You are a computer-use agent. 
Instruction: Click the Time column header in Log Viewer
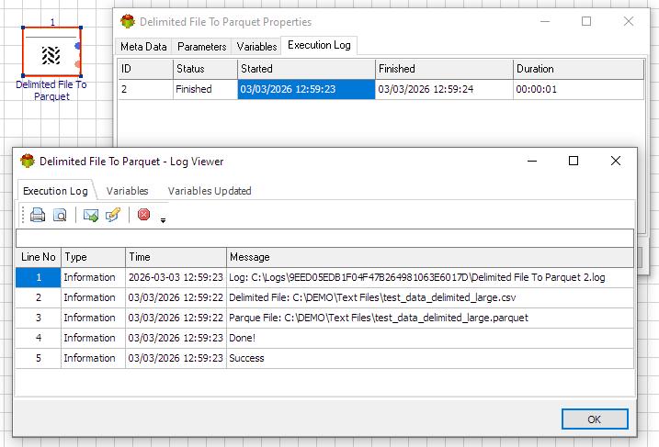[x=176, y=257]
